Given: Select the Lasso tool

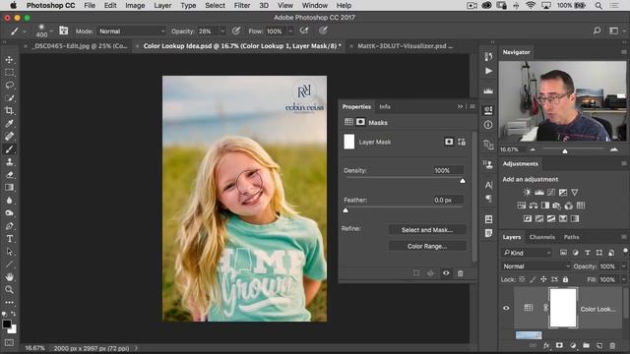Looking at the screenshot, I should point(9,86).
